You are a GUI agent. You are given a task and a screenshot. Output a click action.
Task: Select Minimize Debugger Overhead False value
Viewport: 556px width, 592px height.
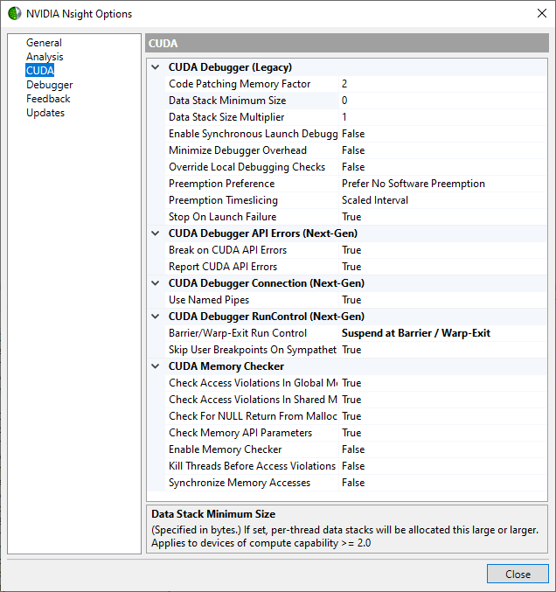[442, 150]
